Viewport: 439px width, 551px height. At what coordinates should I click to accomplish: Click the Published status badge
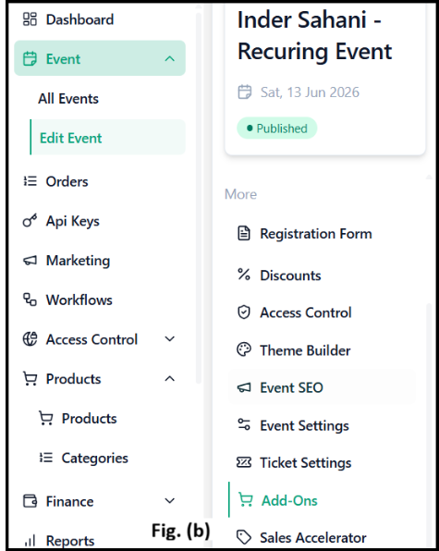point(277,129)
